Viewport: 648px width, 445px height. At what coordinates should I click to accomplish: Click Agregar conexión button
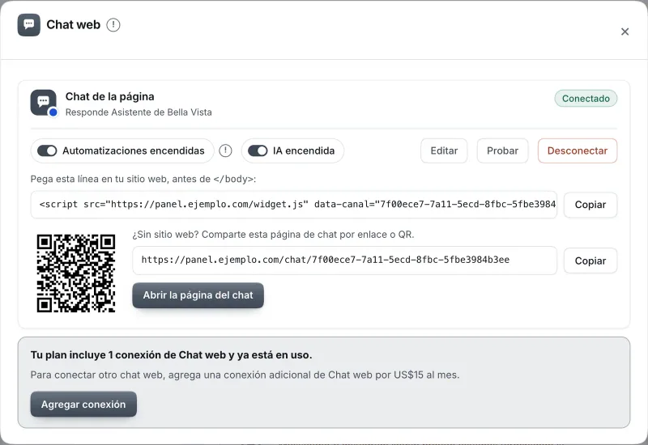point(83,404)
